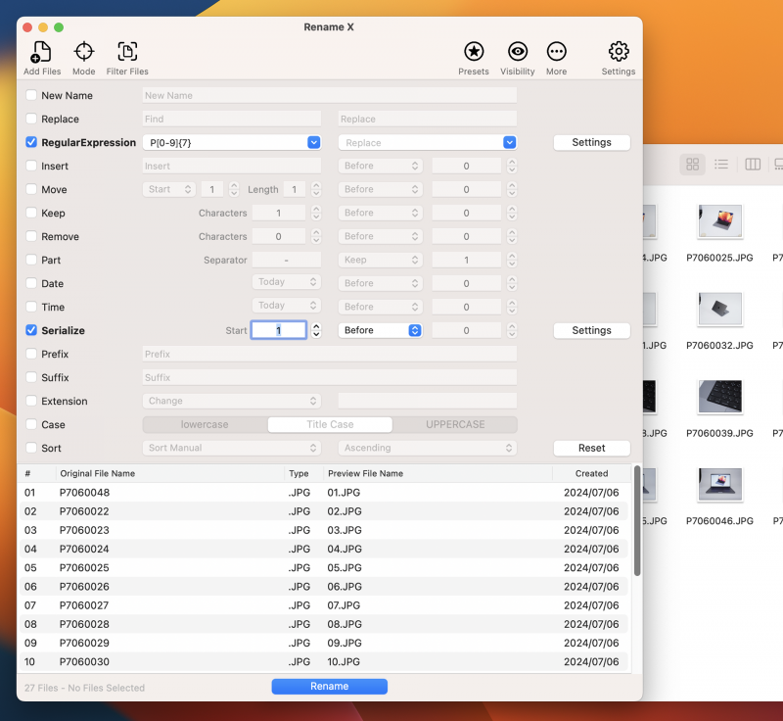Open the Visibility eye icon
This screenshot has height=721, width=783.
coord(518,53)
